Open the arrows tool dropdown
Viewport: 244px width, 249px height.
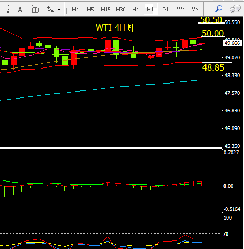(x=59, y=9)
